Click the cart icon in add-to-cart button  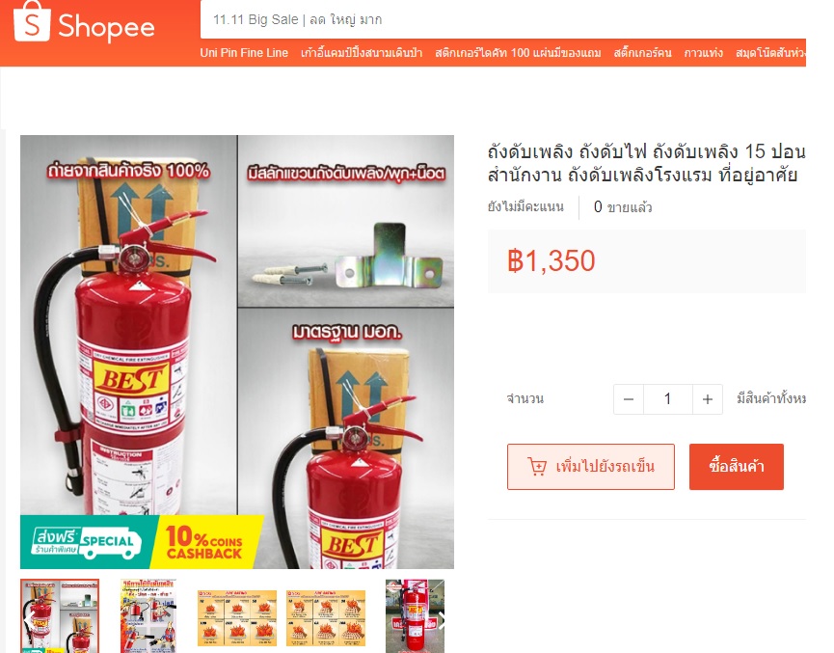click(537, 467)
